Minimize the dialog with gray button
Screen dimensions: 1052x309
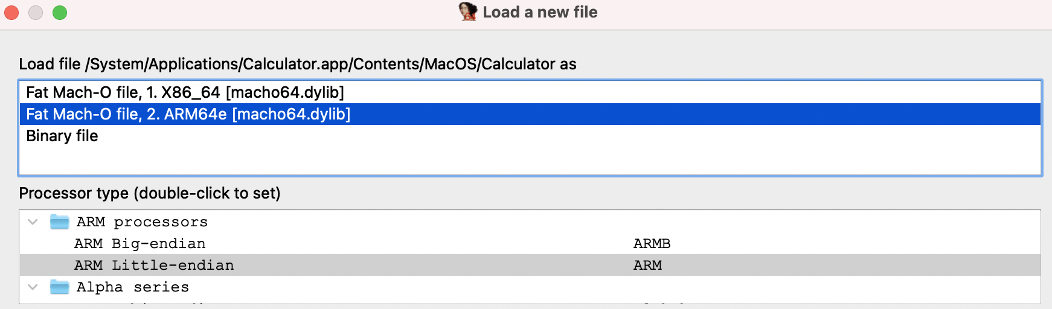[36, 13]
